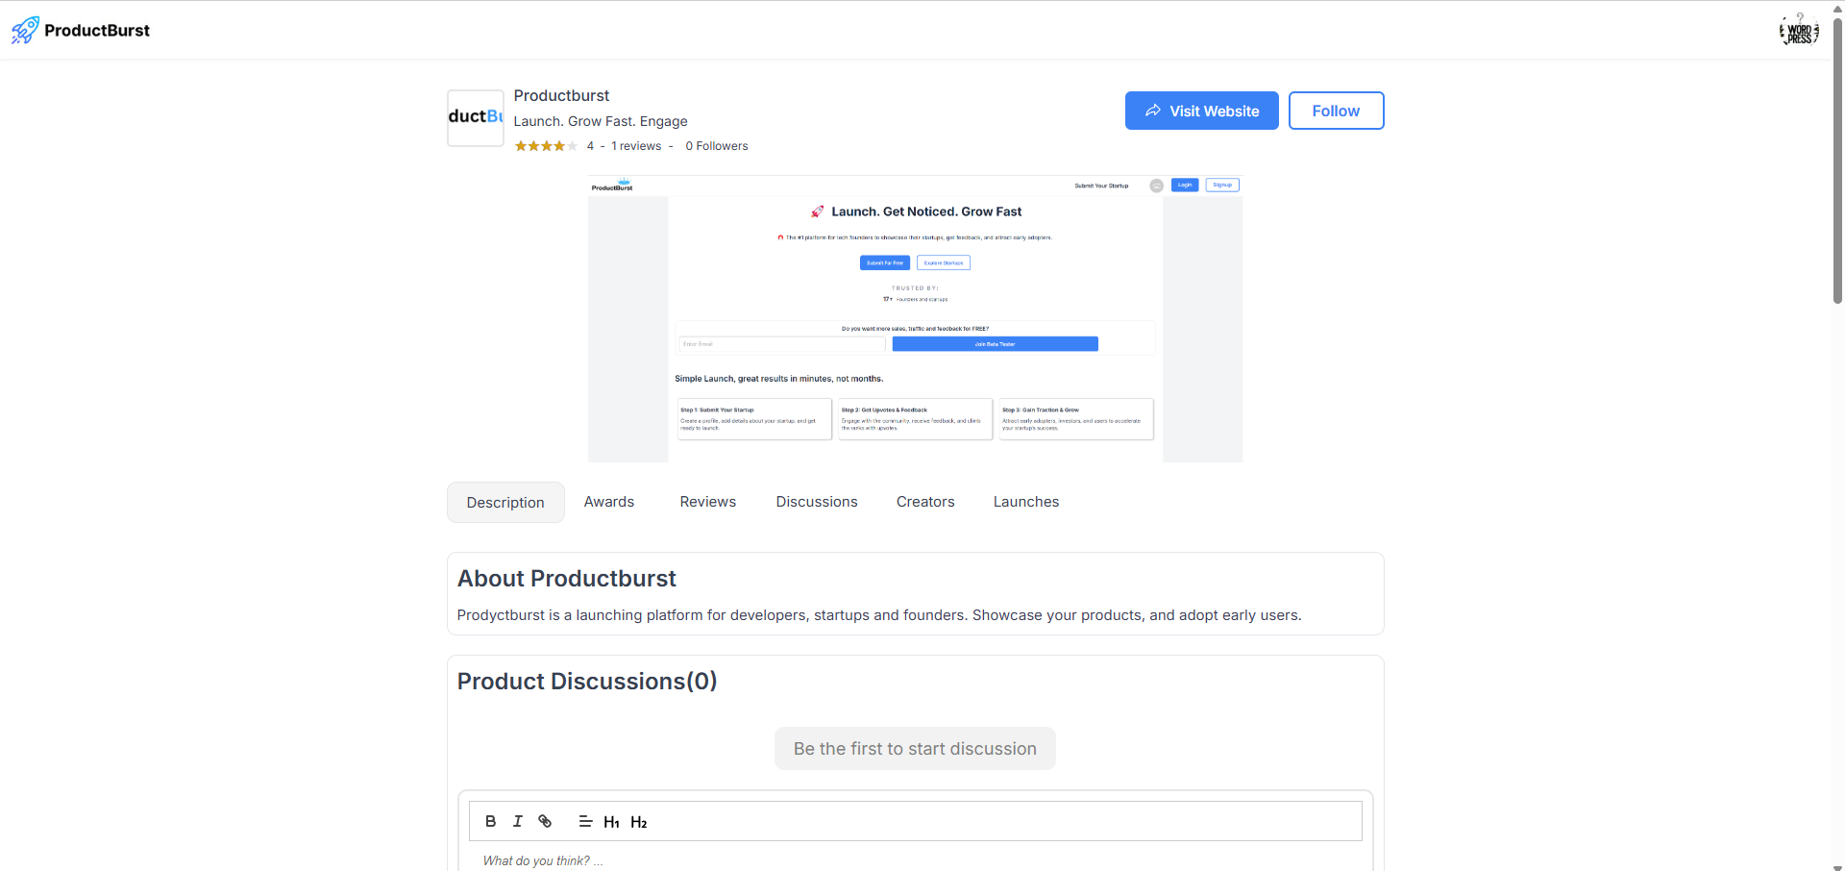Click the Product Discussions(0) heading
The width and height of the screenshot is (1845, 871).
tap(587, 682)
